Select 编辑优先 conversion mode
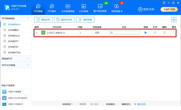This screenshot has width=181, height=110. pos(119,104)
